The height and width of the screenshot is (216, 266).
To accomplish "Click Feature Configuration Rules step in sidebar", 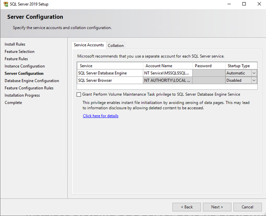I will point(29,88).
